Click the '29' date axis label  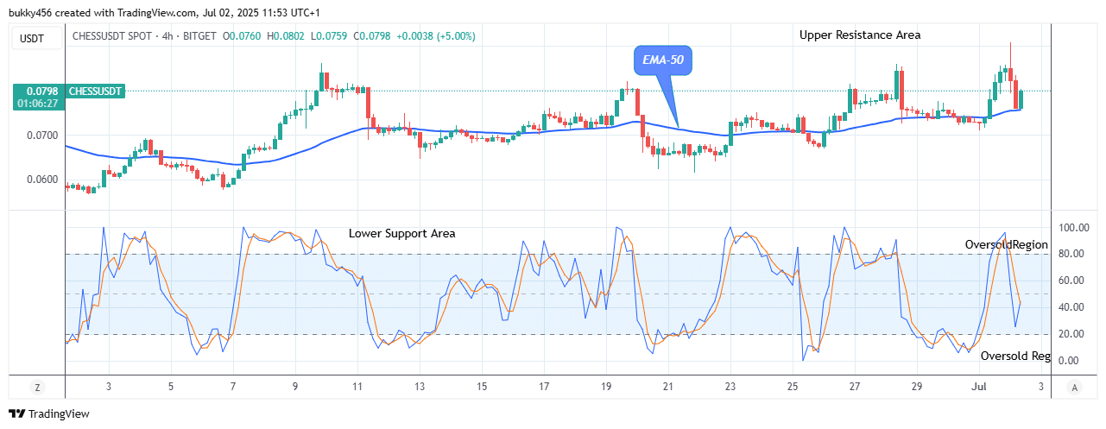click(x=917, y=387)
